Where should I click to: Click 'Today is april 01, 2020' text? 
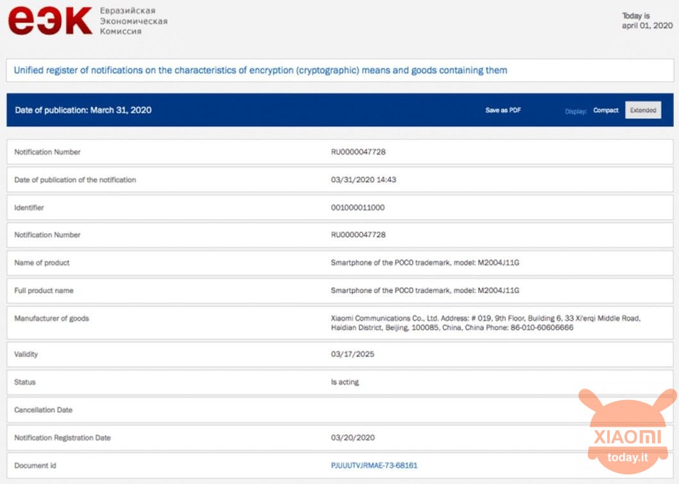(x=647, y=21)
